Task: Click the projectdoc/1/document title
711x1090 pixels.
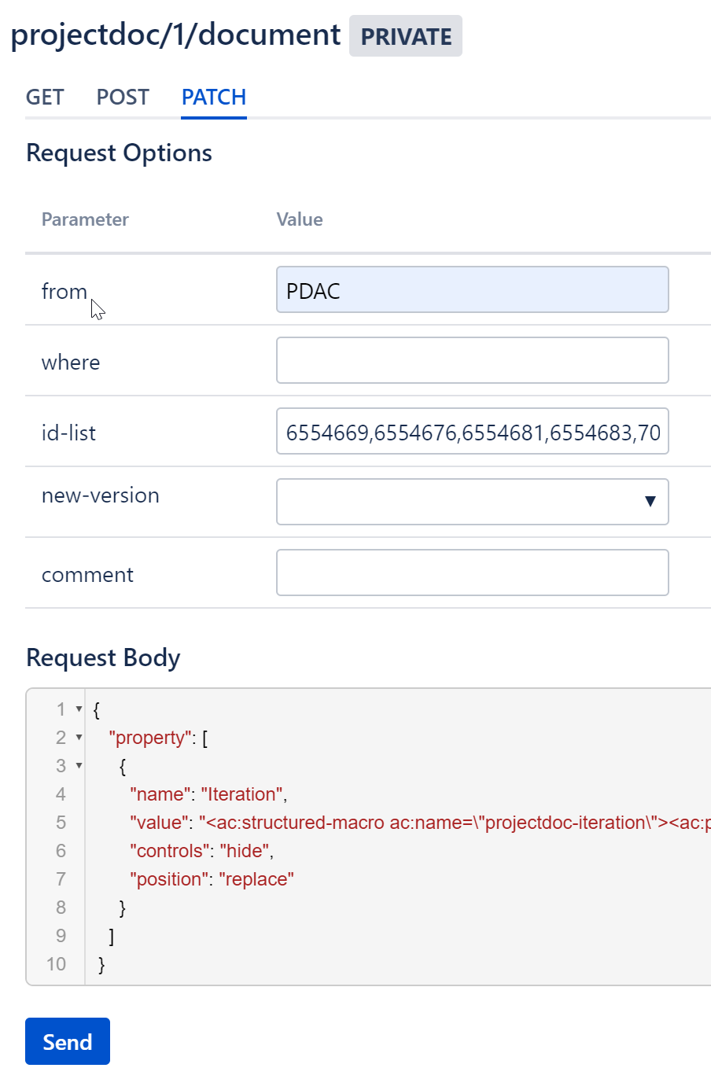Action: click(175, 35)
